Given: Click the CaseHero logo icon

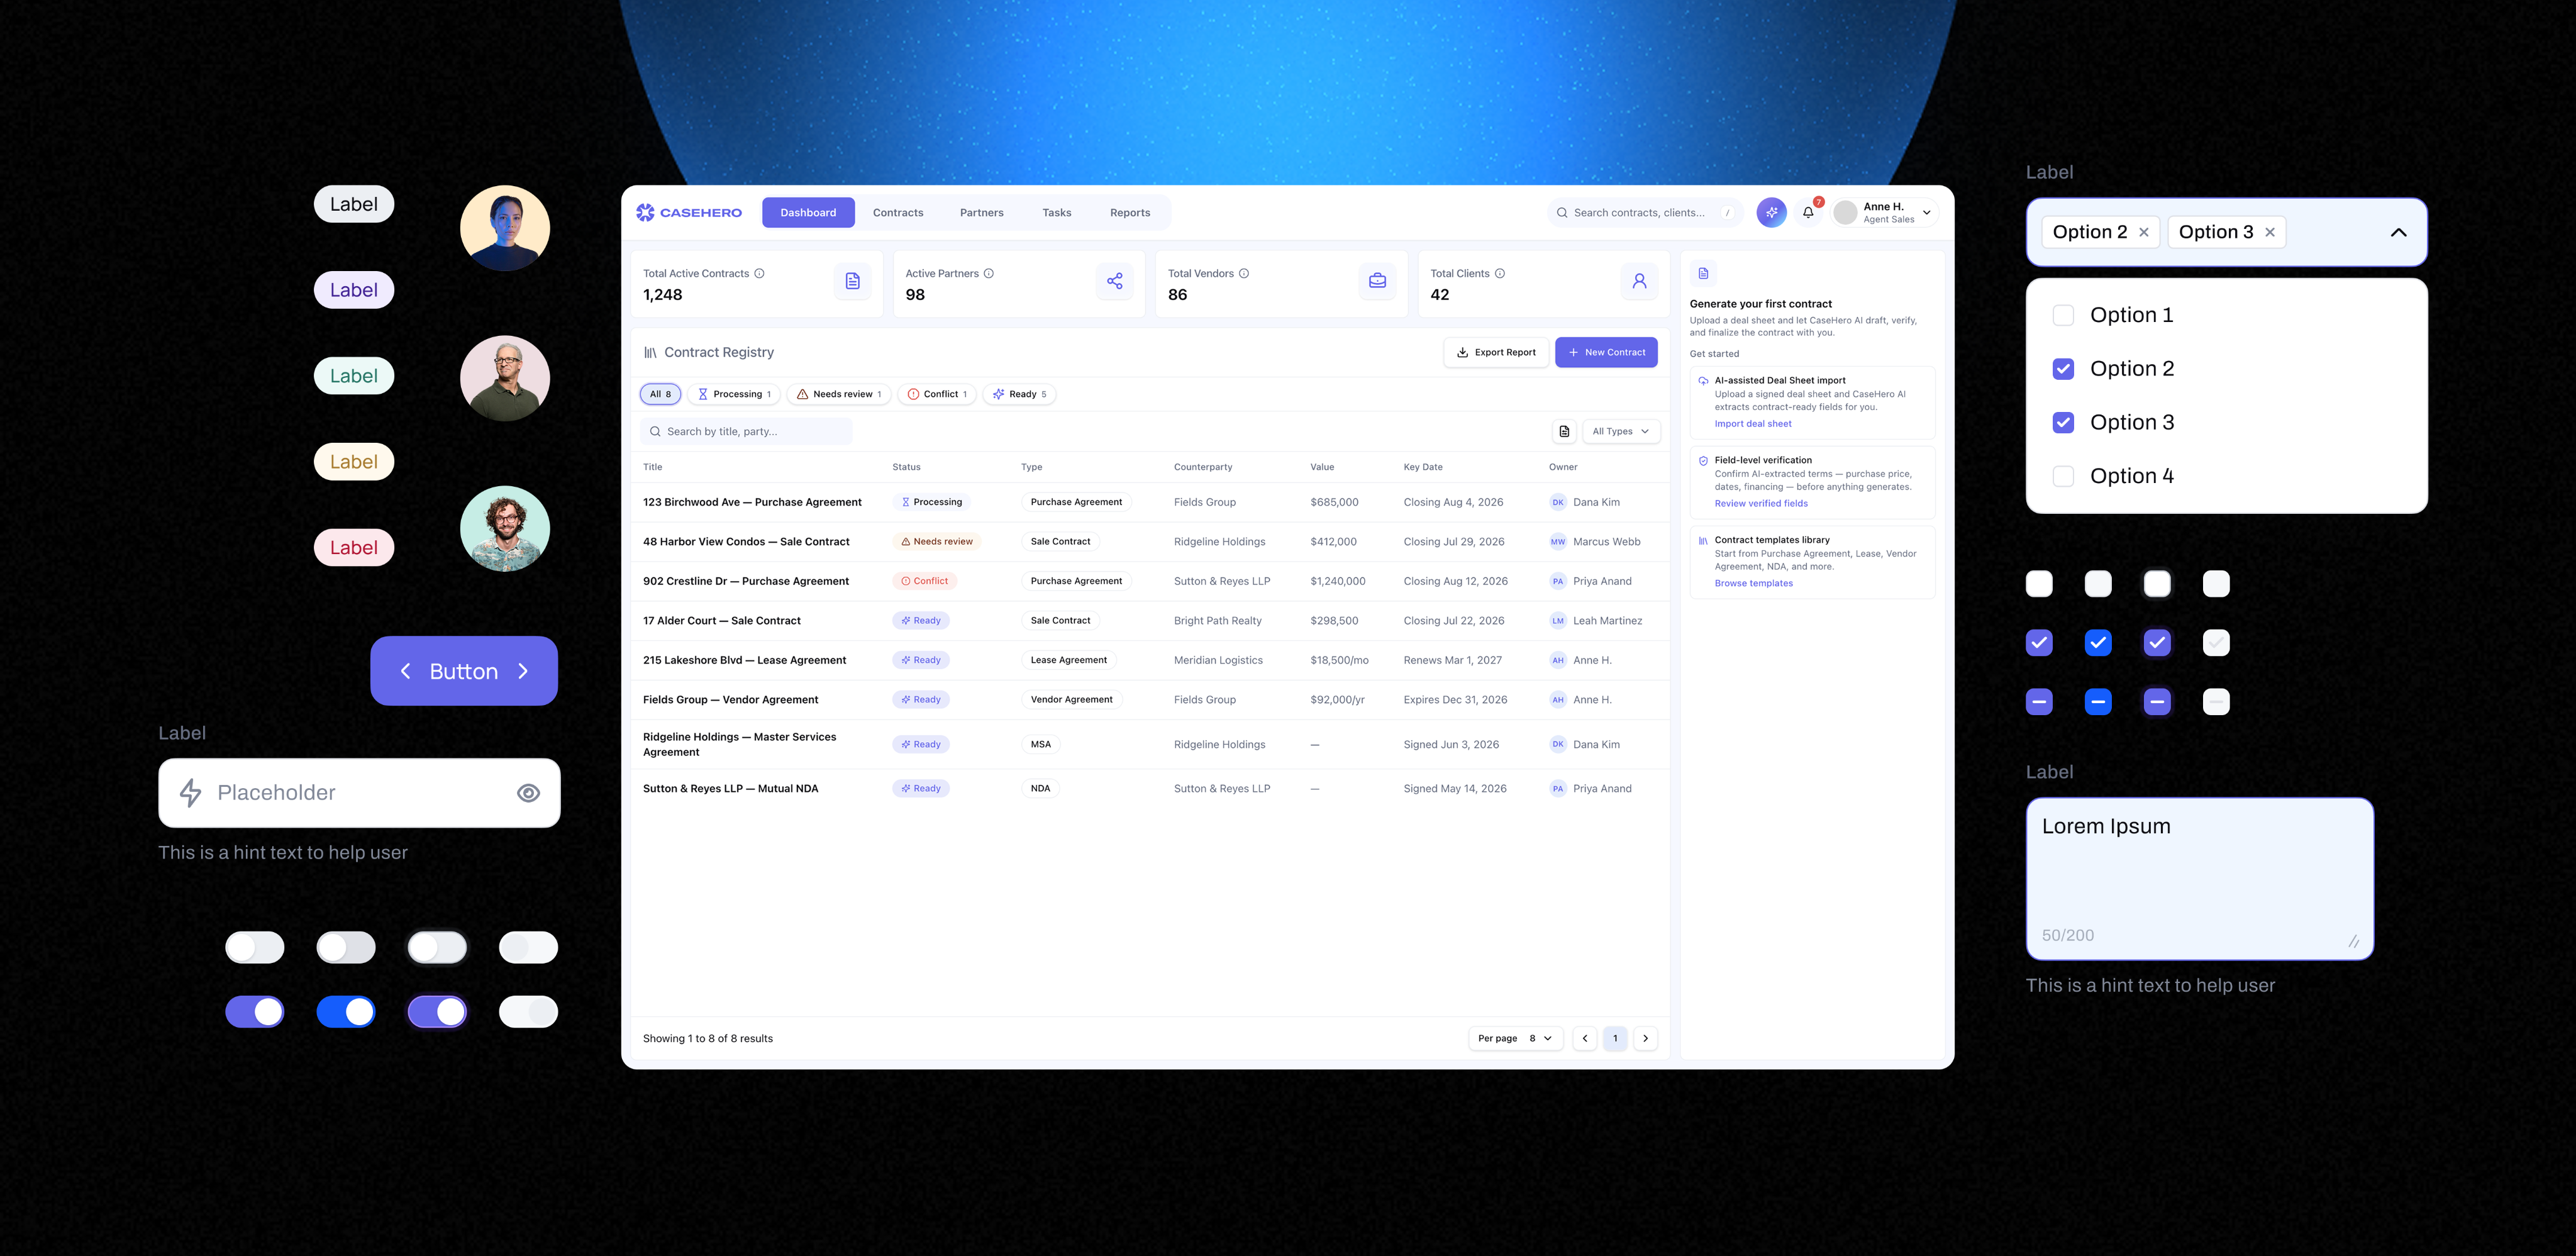Looking at the screenshot, I should [645, 212].
